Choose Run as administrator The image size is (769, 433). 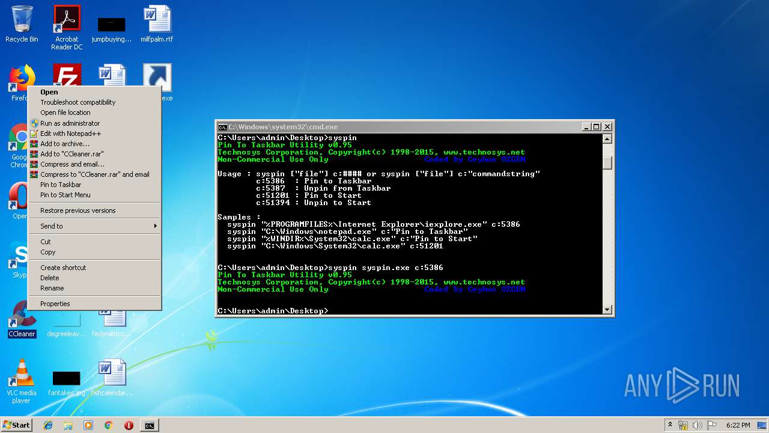[94, 123]
